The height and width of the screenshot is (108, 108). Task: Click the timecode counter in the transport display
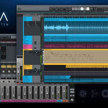tap(68, 9)
